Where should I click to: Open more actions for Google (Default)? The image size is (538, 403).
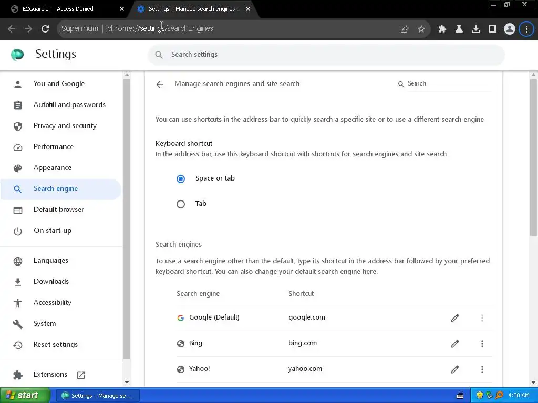point(482,318)
